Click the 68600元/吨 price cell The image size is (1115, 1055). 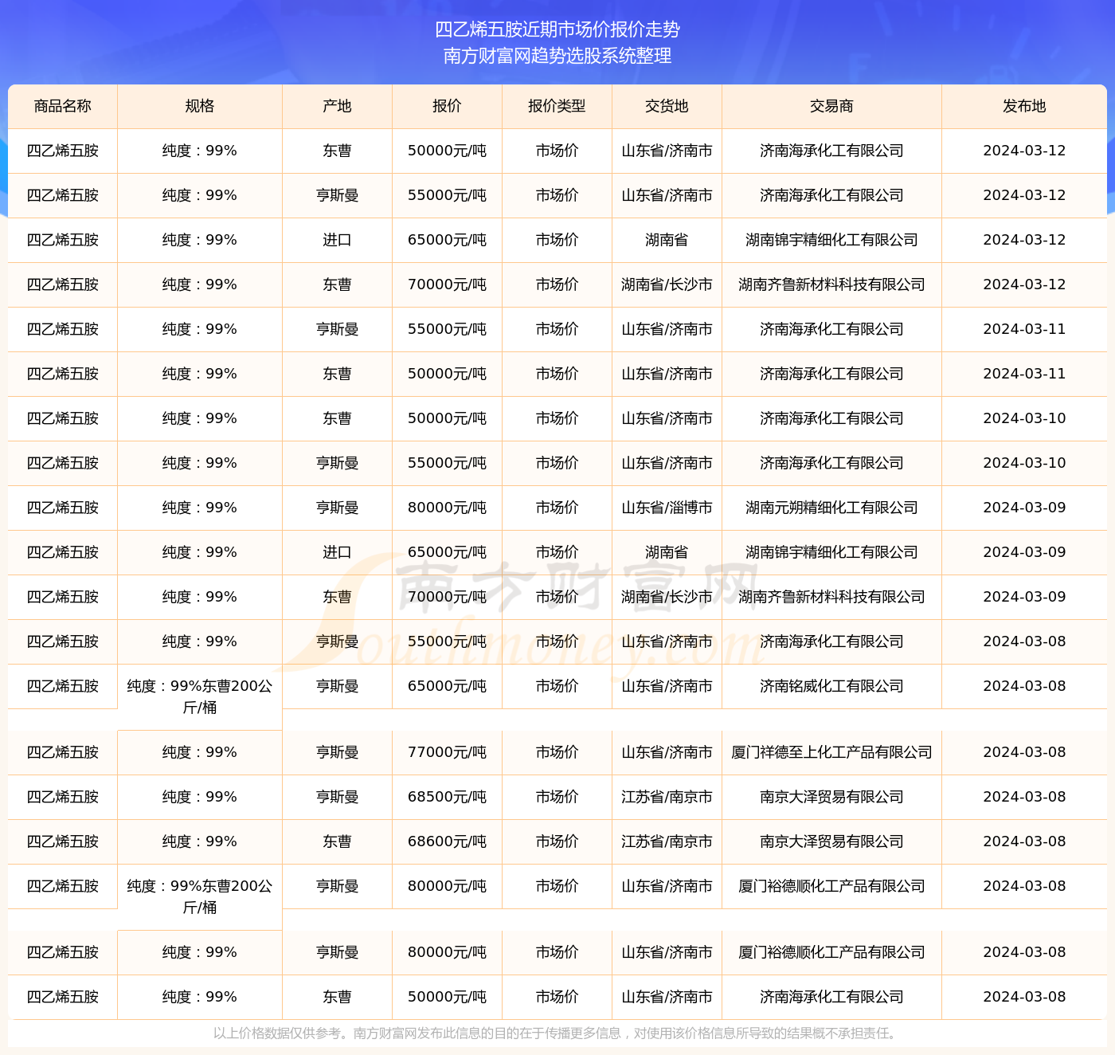448,841
